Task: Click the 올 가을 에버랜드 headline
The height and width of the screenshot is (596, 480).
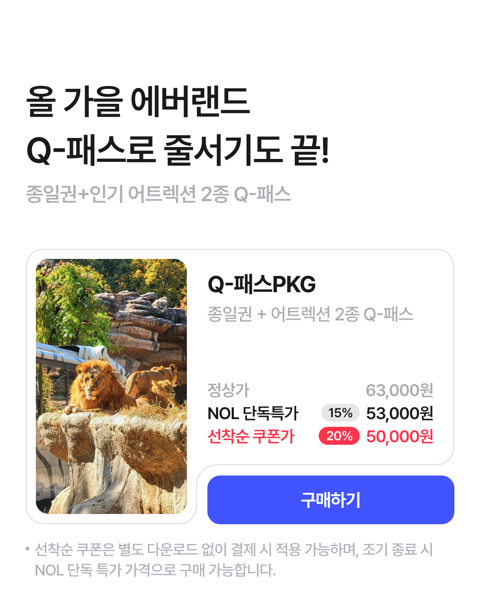Action: tap(138, 102)
